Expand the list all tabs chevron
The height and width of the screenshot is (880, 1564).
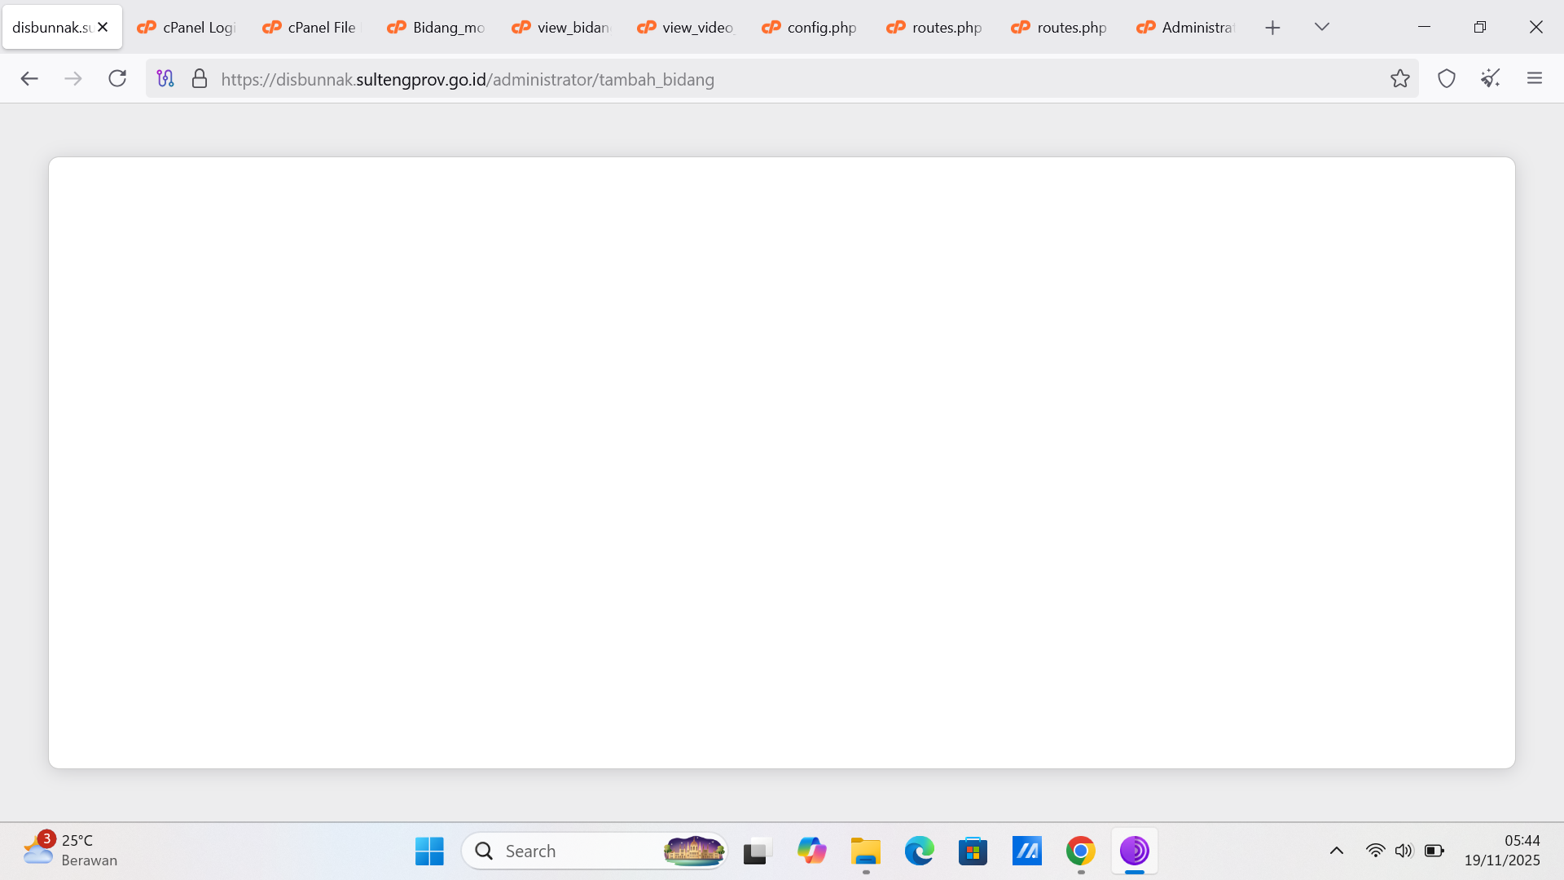1321,27
